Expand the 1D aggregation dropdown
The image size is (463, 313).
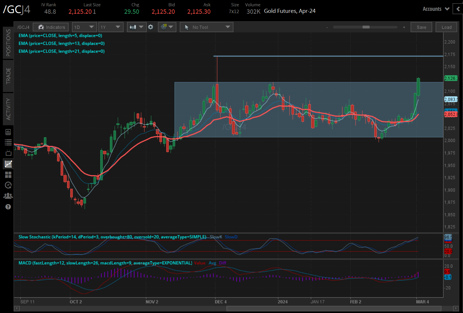pyautogui.click(x=84, y=27)
